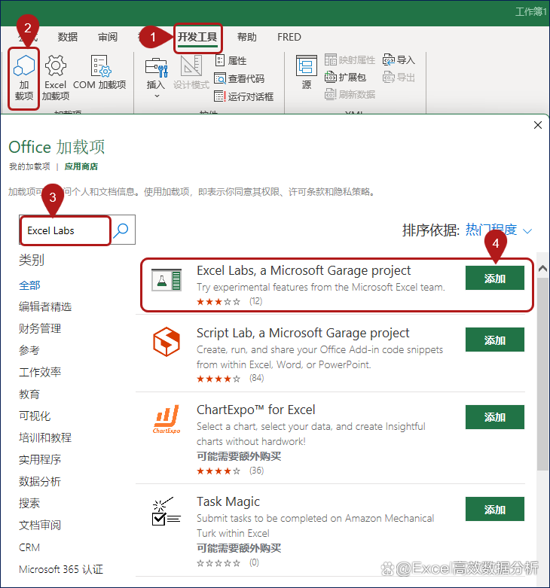This screenshot has width=550, height=588.
Task: Select the 文档审阅 category
Action: click(x=40, y=525)
